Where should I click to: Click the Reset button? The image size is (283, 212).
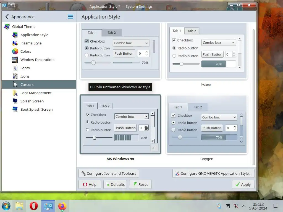point(140,184)
